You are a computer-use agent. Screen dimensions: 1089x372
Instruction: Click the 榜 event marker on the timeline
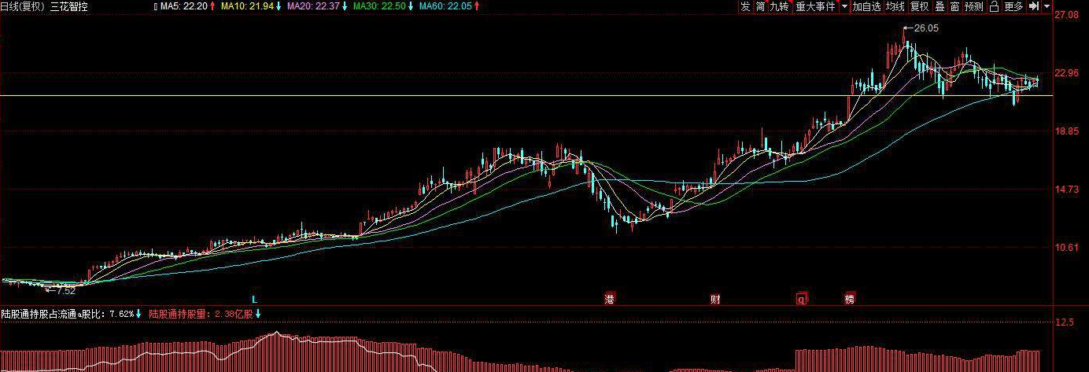click(850, 299)
